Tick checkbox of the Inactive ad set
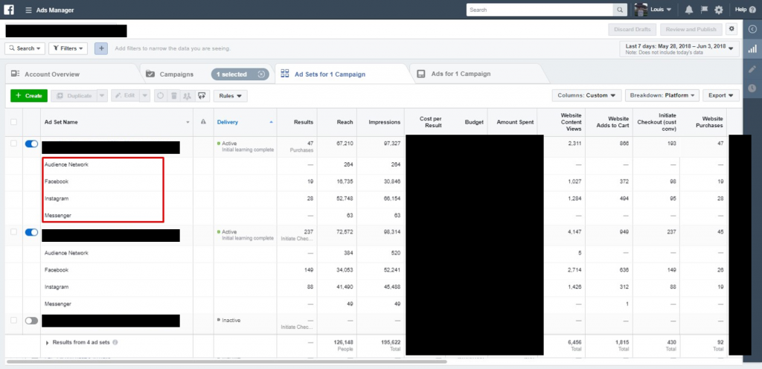This screenshot has width=762, height=369. tap(13, 321)
